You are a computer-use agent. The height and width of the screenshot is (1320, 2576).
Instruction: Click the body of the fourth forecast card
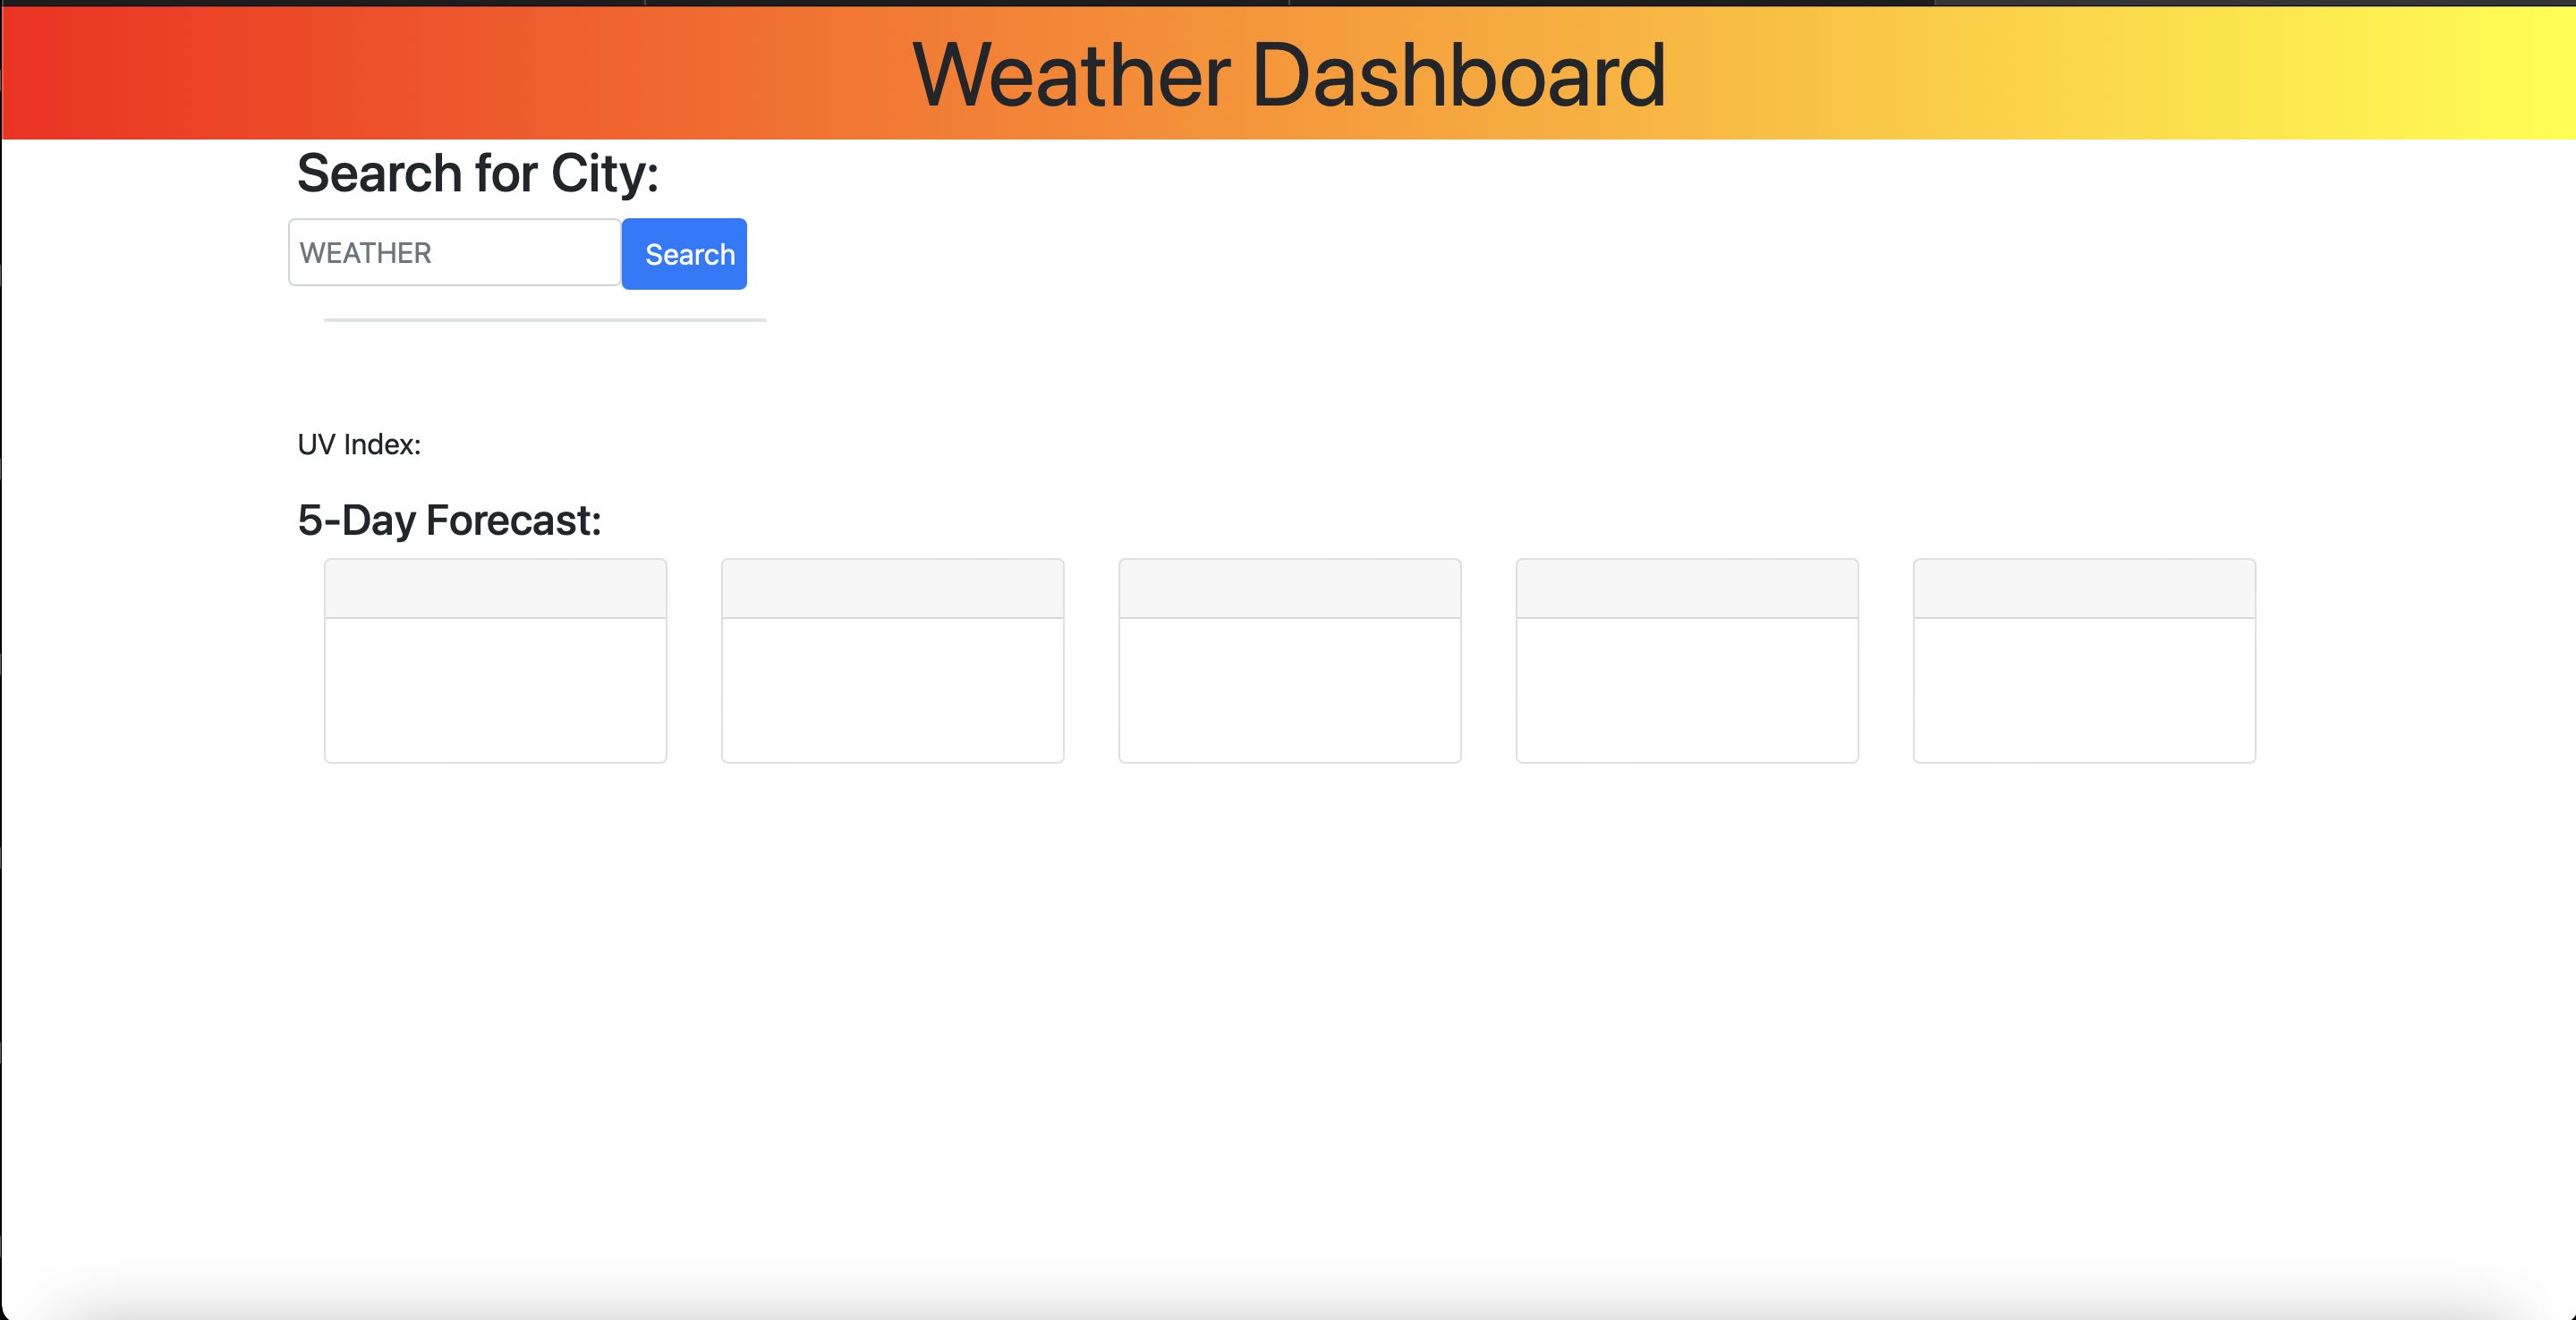pos(1686,690)
